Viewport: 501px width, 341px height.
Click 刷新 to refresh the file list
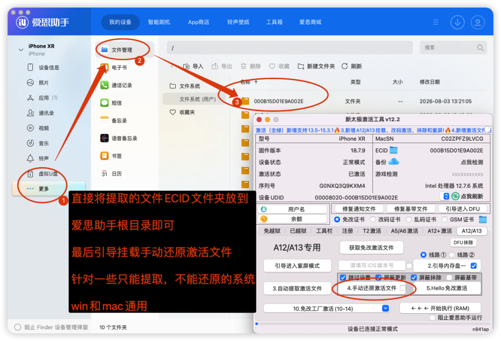pyautogui.click(x=351, y=66)
